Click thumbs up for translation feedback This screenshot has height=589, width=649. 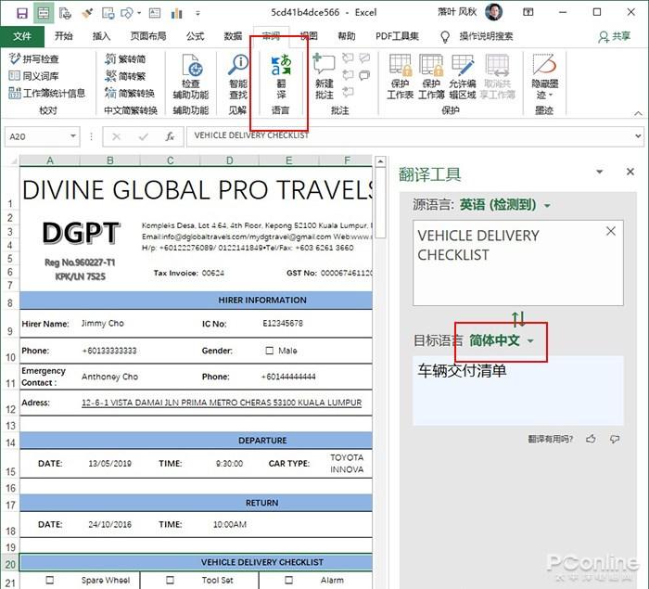click(592, 439)
